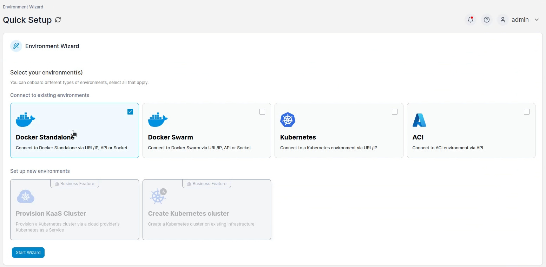The height and width of the screenshot is (267, 546).
Task: Click 'Set up new environments' label
Action: [40, 171]
